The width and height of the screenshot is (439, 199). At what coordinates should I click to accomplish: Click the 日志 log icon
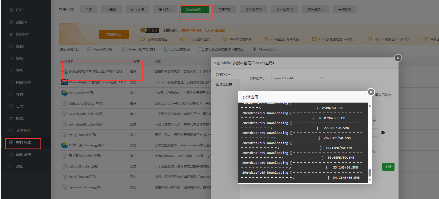coord(11,106)
